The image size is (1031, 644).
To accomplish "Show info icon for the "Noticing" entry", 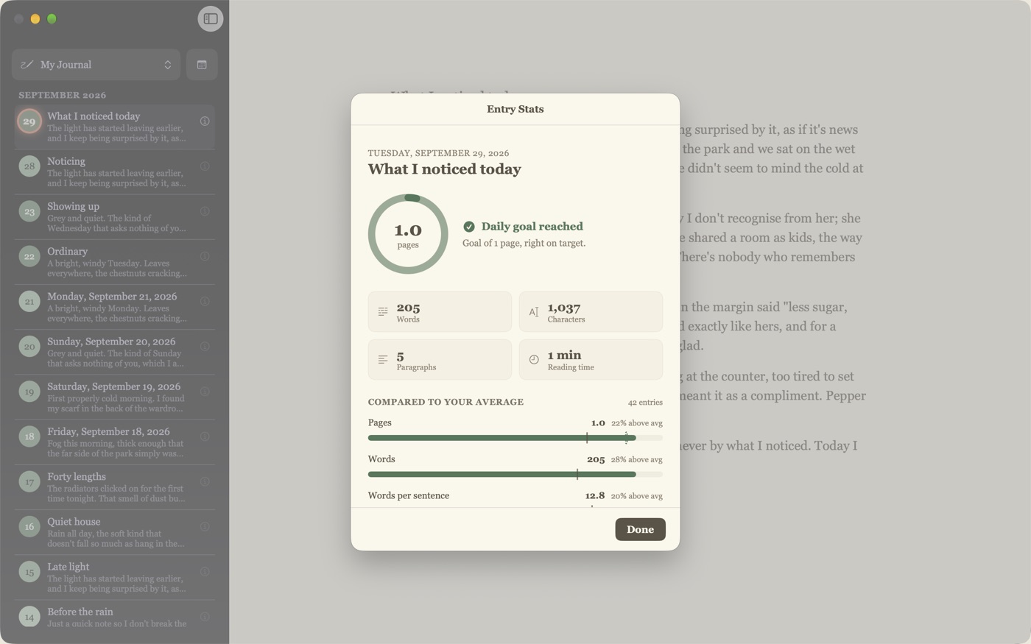I will tap(205, 166).
